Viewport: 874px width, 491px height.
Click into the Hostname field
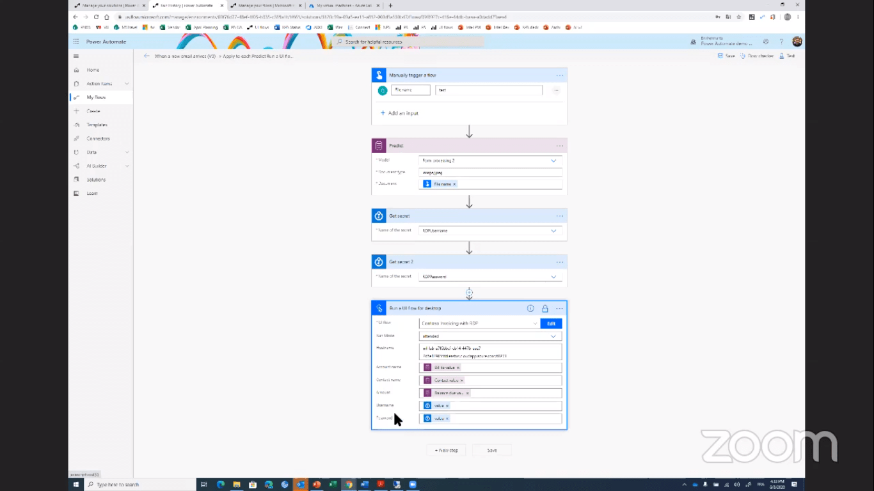click(x=491, y=352)
